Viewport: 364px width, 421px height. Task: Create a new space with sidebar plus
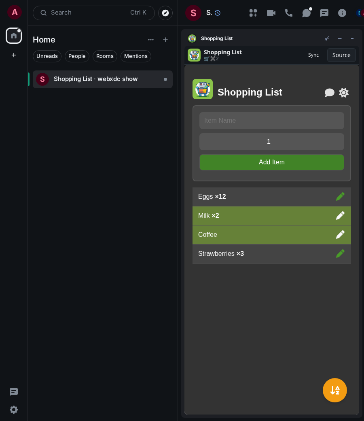click(x=14, y=55)
